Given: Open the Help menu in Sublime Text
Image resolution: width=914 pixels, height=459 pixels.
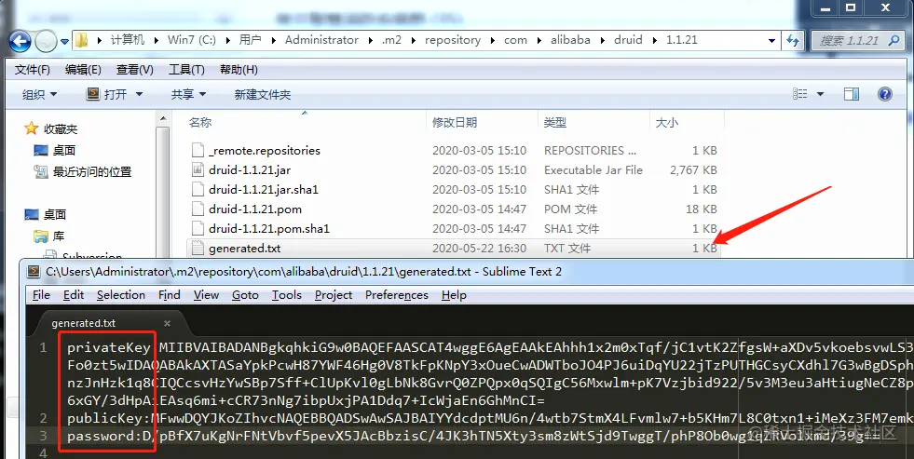Looking at the screenshot, I should tap(454, 295).
